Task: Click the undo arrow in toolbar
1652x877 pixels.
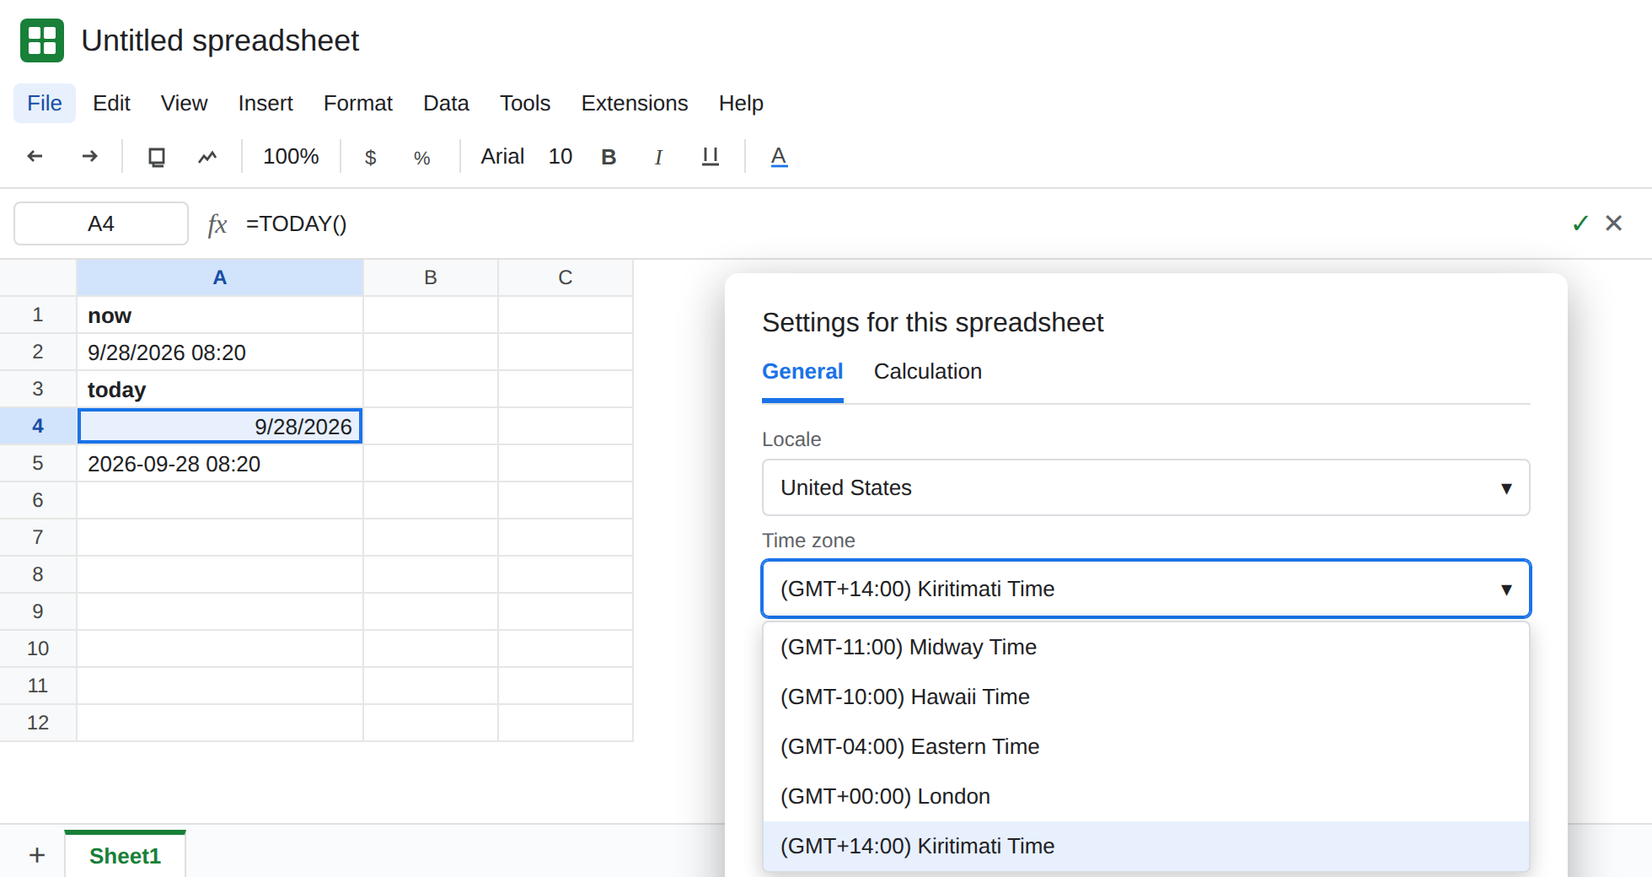Action: pos(35,156)
